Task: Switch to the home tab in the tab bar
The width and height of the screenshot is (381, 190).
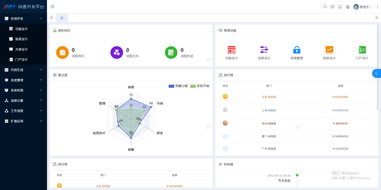Action: pos(62,18)
